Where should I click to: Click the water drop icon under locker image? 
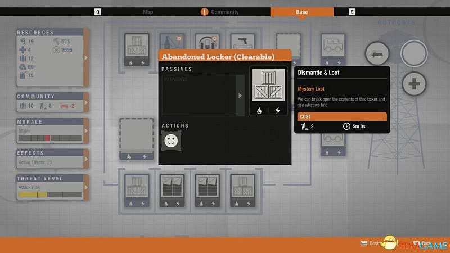coord(259,111)
